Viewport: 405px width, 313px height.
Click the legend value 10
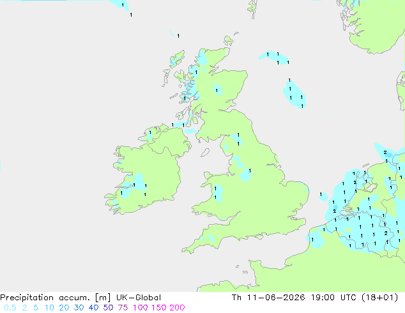point(49,308)
